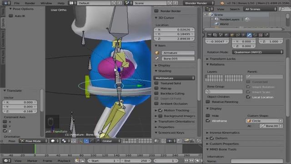Open the Render menu

30,3
